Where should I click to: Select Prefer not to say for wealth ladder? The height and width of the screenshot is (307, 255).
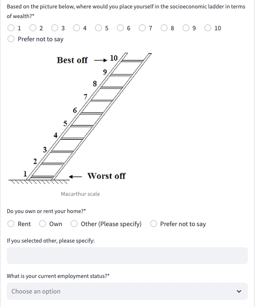pos(11,39)
